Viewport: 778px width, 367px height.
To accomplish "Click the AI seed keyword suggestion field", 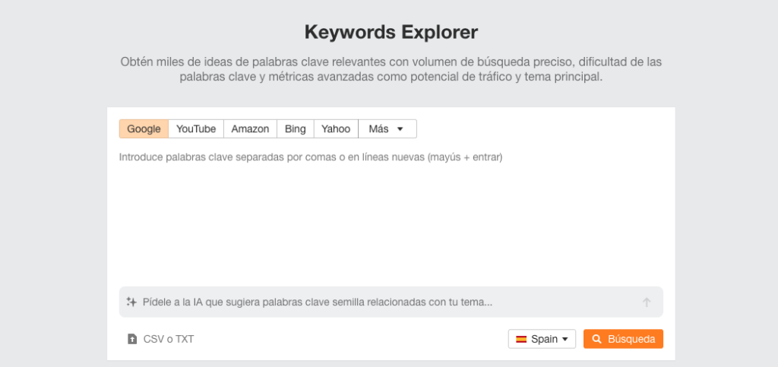I will [x=391, y=302].
